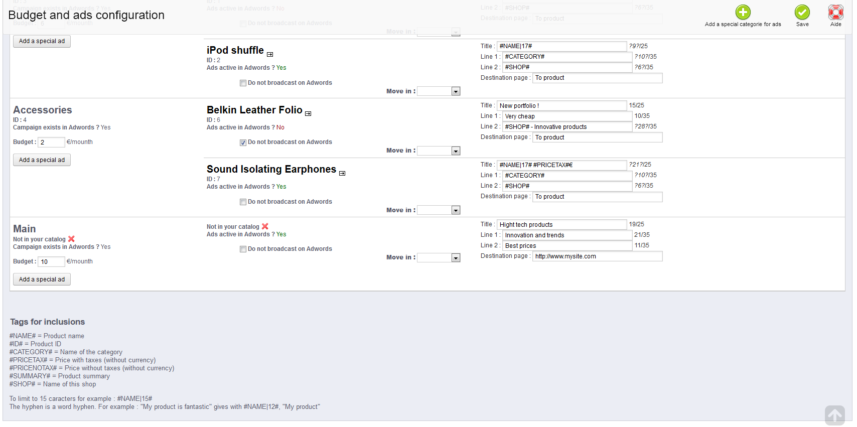Click Main Line 1 'Innovation and trends' field
857x427 pixels.
coord(567,235)
